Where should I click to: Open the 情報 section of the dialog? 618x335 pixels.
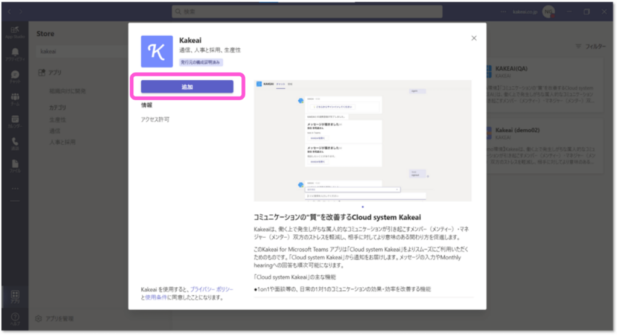point(147,105)
